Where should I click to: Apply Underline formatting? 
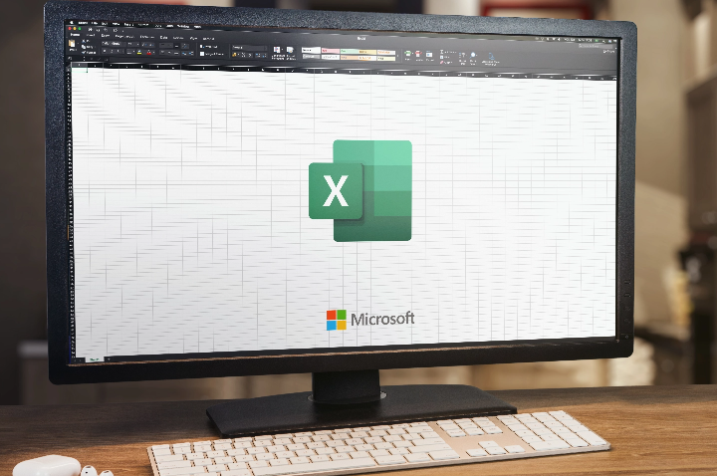[119, 51]
